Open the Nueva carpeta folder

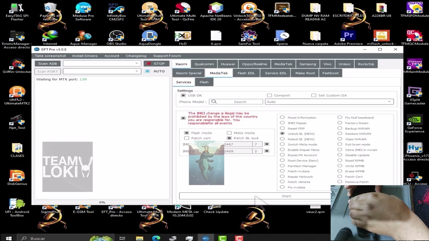[x=315, y=38]
